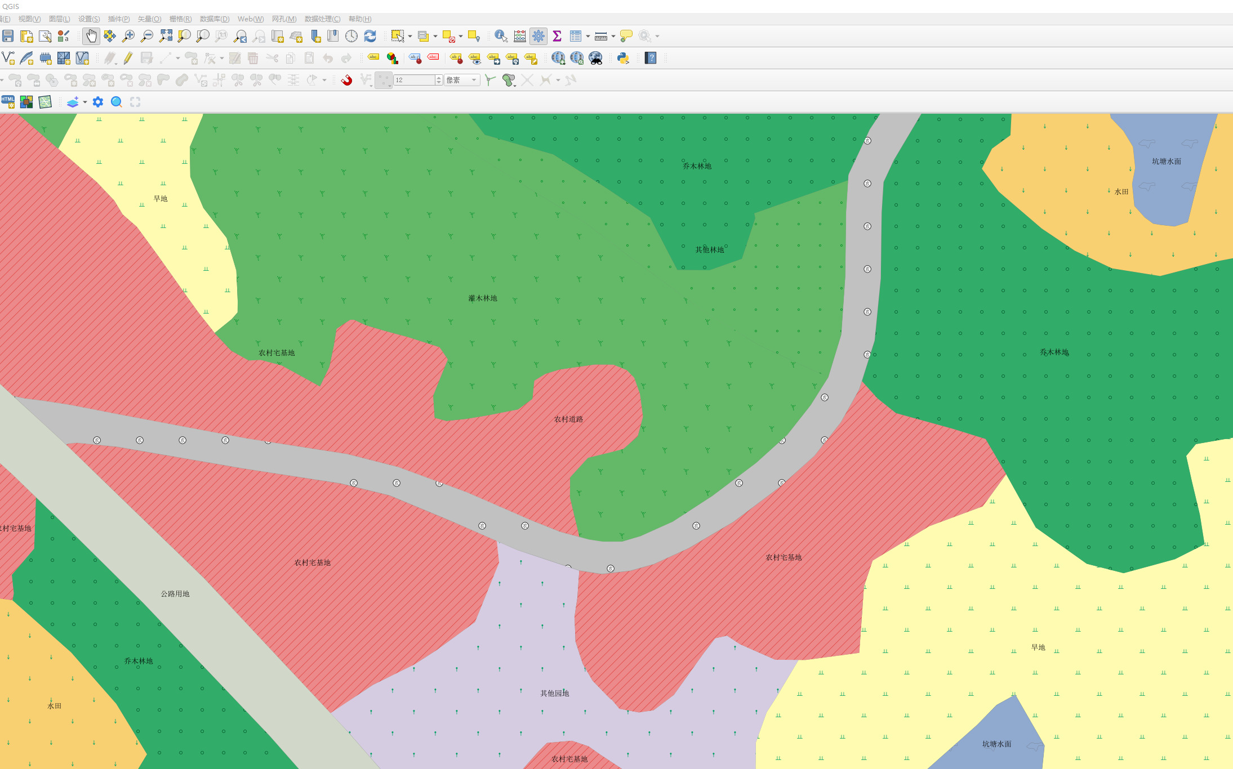Refresh the map canvas
The image size is (1233, 769).
coord(370,36)
